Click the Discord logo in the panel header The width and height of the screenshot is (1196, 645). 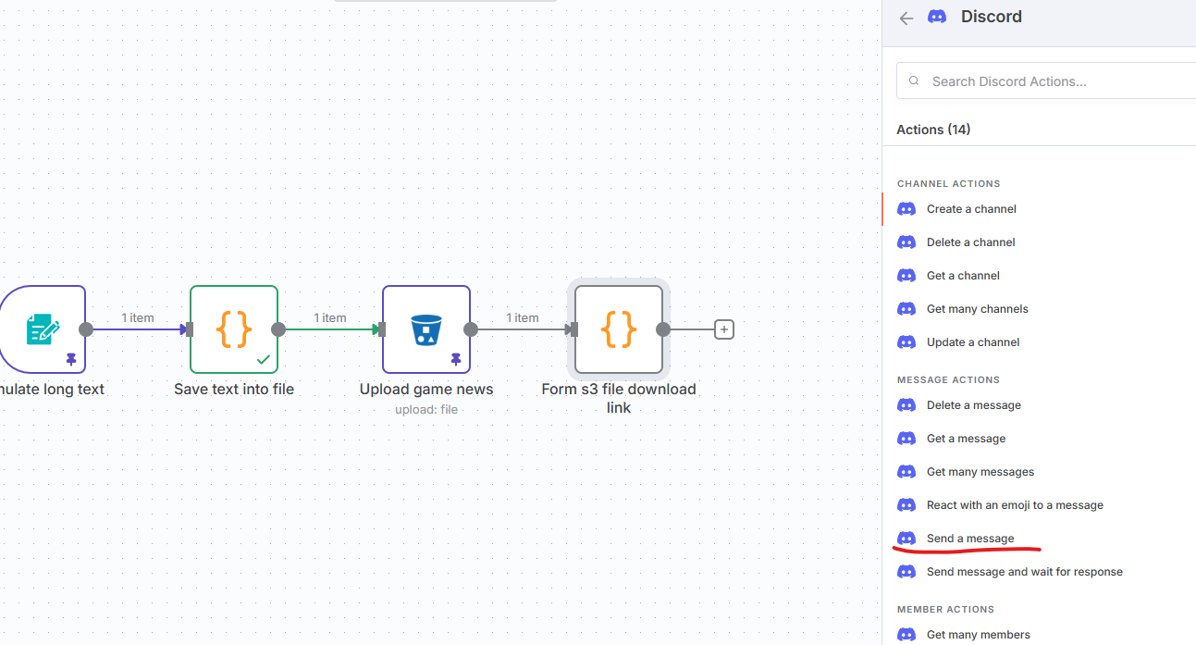coord(936,16)
